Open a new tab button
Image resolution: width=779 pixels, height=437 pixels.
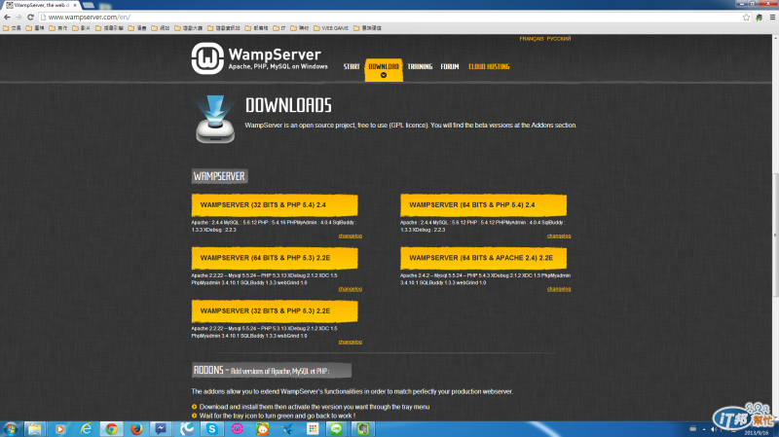(89, 5)
